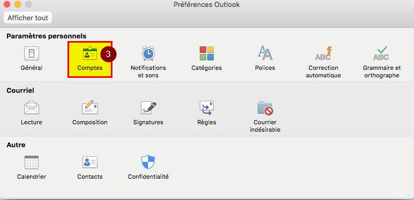This screenshot has width=414, height=200.
Task: Click the red step 3 badge
Action: pyautogui.click(x=108, y=54)
